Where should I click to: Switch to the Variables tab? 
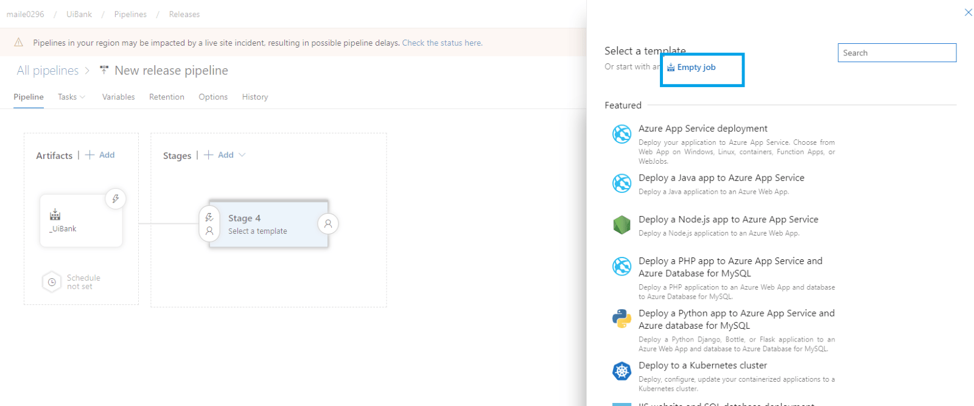[118, 97]
